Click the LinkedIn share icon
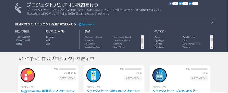Viewport: 228px width, 93px height. point(190,4)
